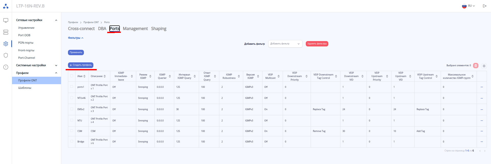Open the column settings icon
Screen dimensions: 491x164
click(x=484, y=66)
